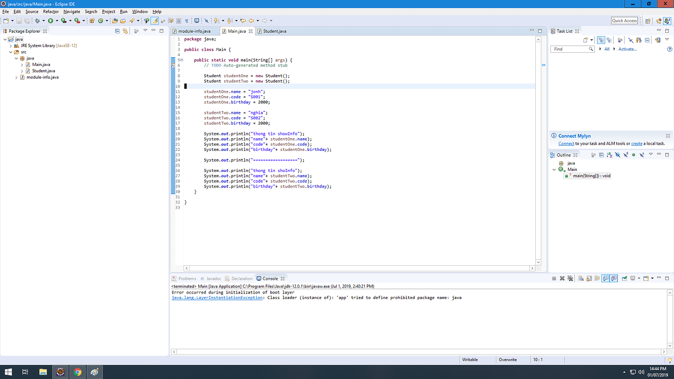Click the Activate link in the Task List
The height and width of the screenshot is (379, 674).
(628, 49)
